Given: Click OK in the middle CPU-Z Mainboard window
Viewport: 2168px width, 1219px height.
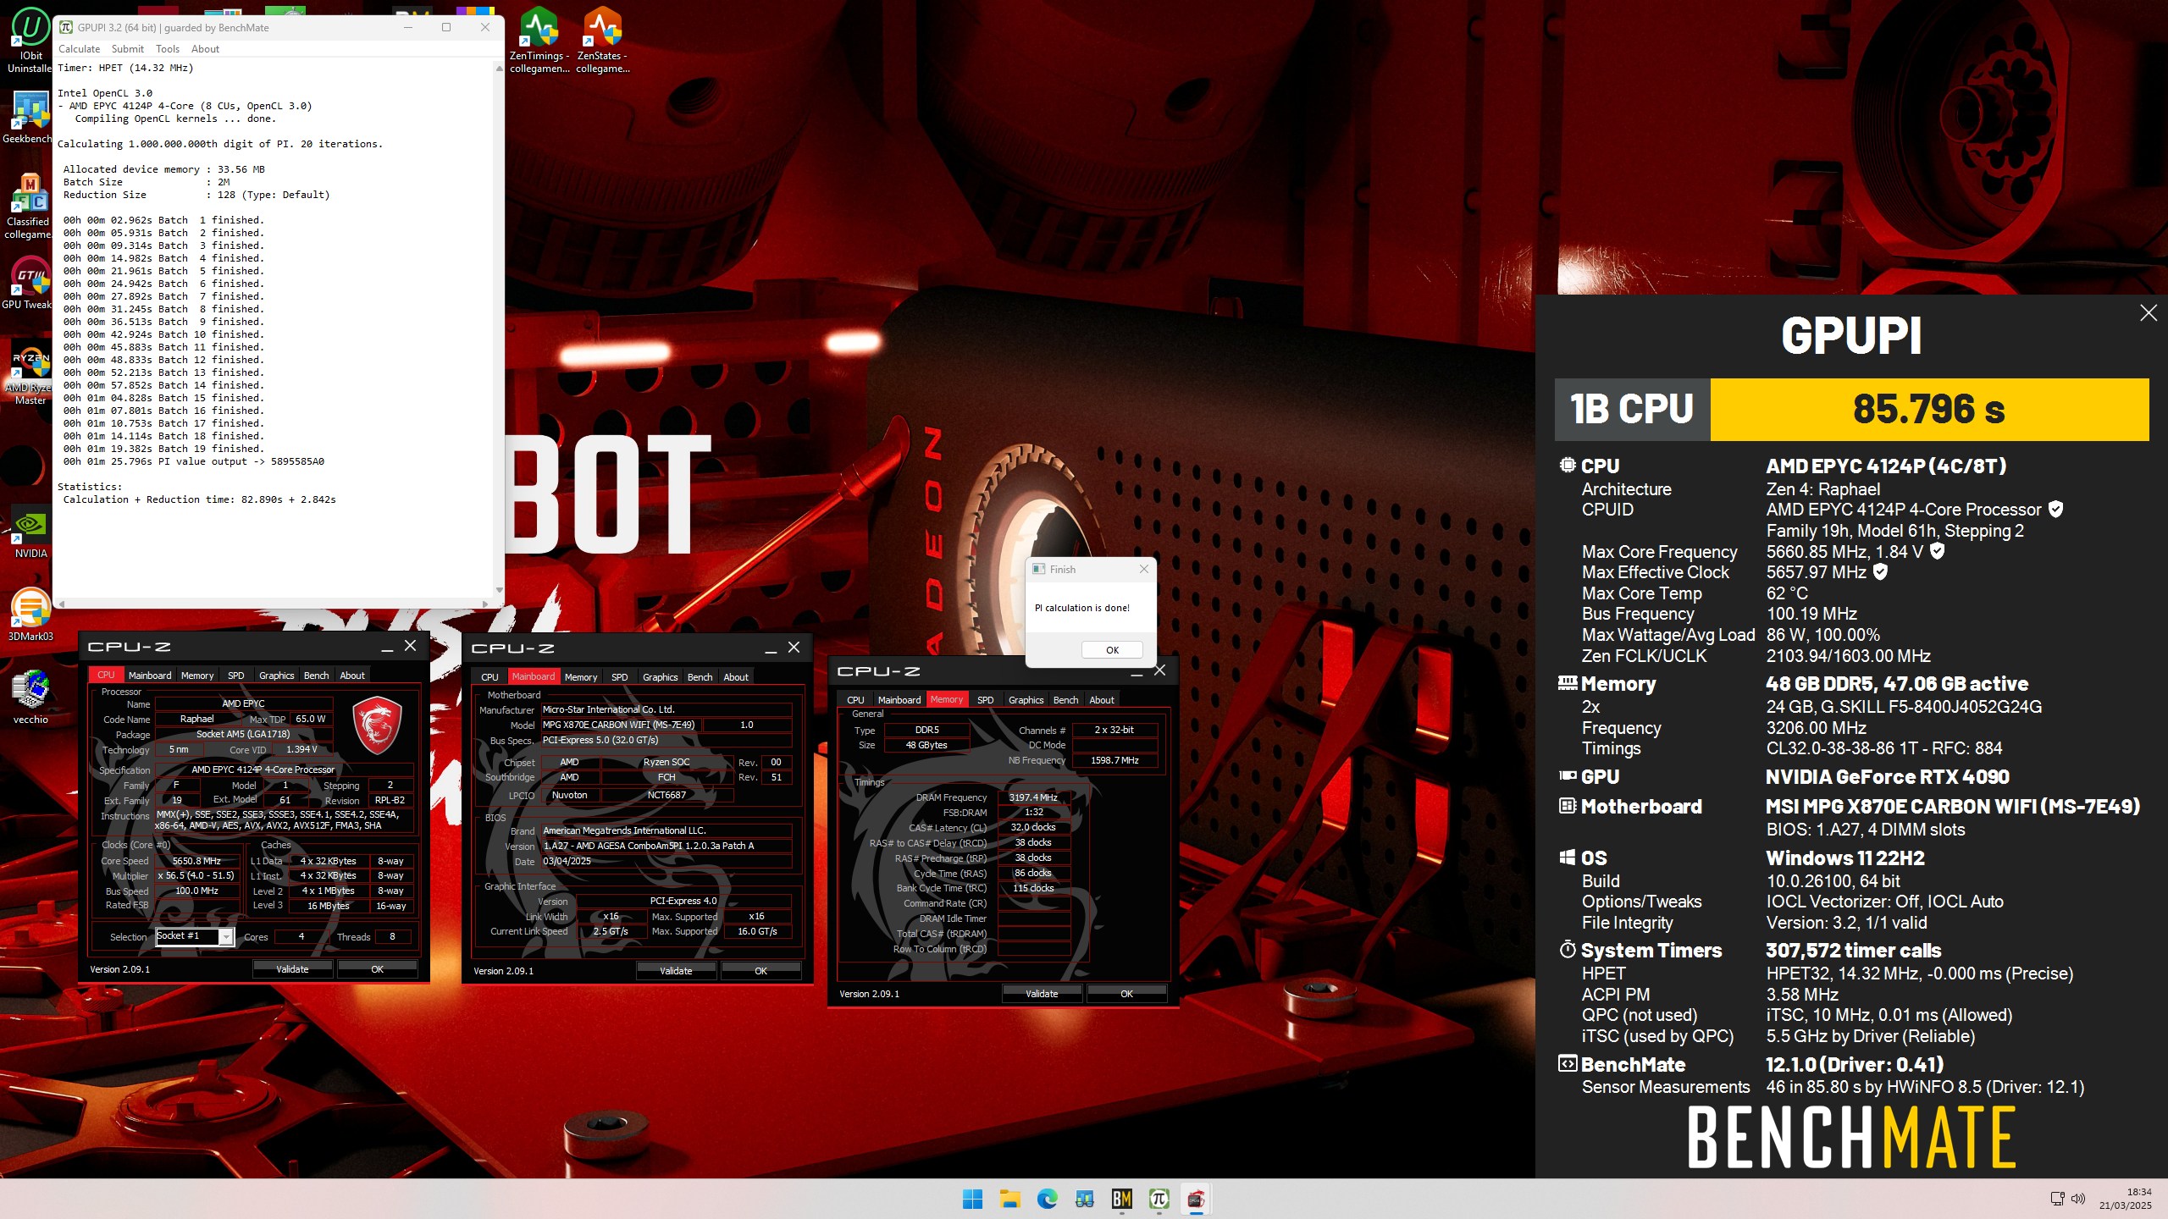Looking at the screenshot, I should point(760,971).
